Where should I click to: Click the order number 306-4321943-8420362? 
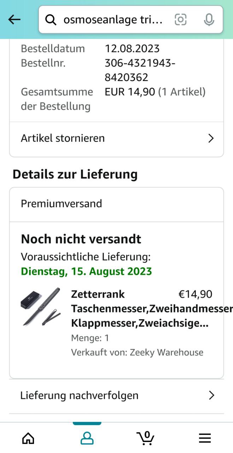click(x=140, y=70)
